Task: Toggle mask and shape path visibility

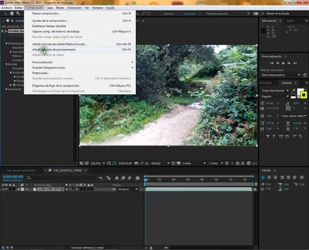Action: pyautogui.click(x=114, y=163)
